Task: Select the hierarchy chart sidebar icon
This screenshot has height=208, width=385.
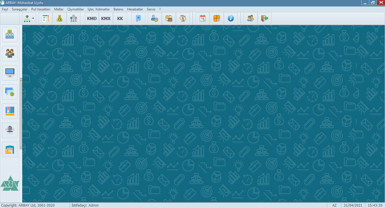Action: click(x=10, y=34)
